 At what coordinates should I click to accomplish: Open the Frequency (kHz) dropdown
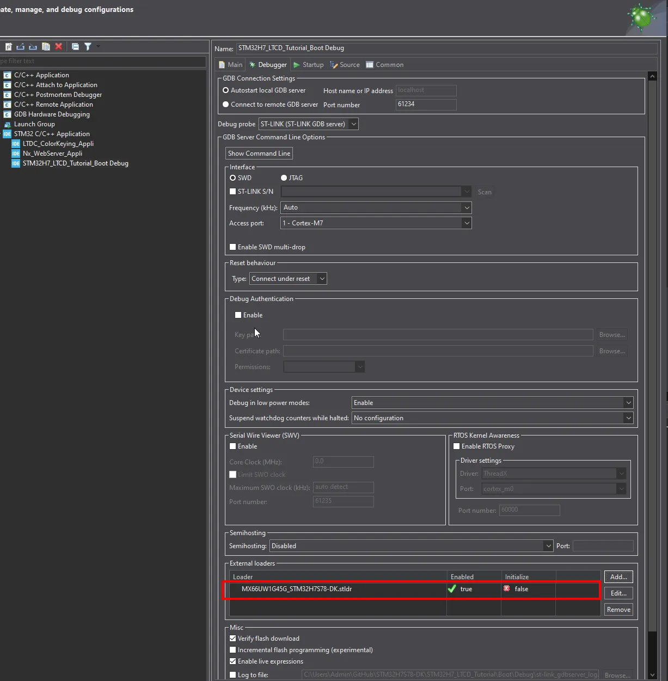[x=376, y=207]
